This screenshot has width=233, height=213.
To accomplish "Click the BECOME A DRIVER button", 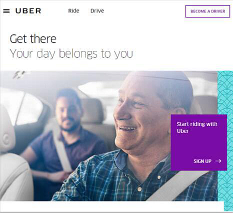I will pyautogui.click(x=207, y=11).
